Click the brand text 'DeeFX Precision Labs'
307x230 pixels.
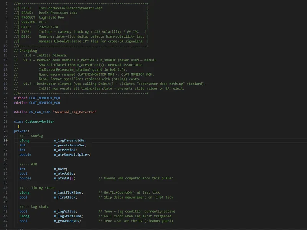(x=58, y=13)
